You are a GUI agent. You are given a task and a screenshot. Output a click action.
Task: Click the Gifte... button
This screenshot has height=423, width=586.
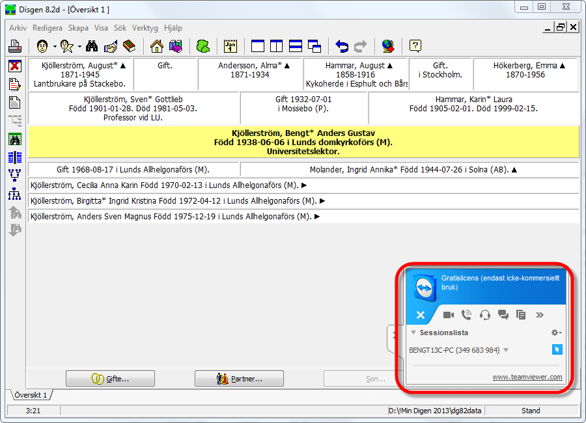(110, 379)
